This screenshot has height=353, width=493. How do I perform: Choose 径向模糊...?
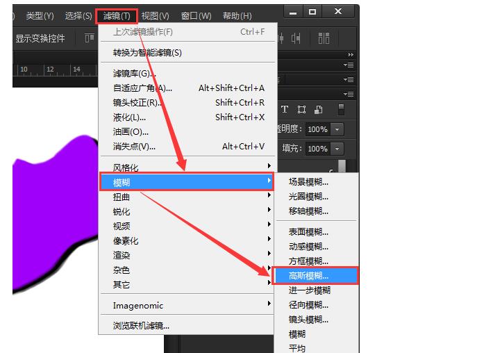pos(317,304)
